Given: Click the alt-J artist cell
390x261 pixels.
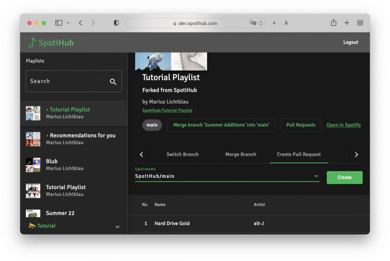Looking at the screenshot, I should point(258,223).
